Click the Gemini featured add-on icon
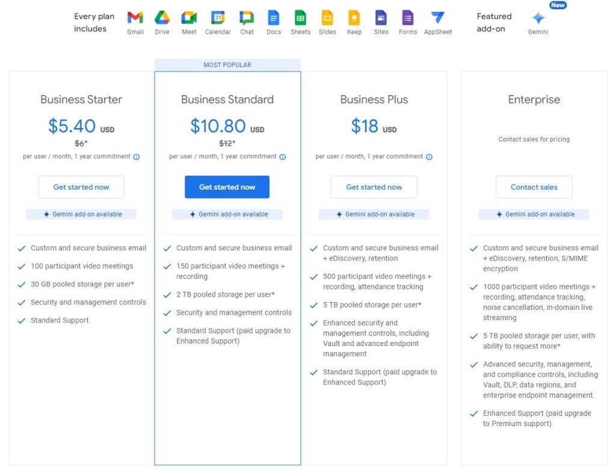 (x=537, y=19)
